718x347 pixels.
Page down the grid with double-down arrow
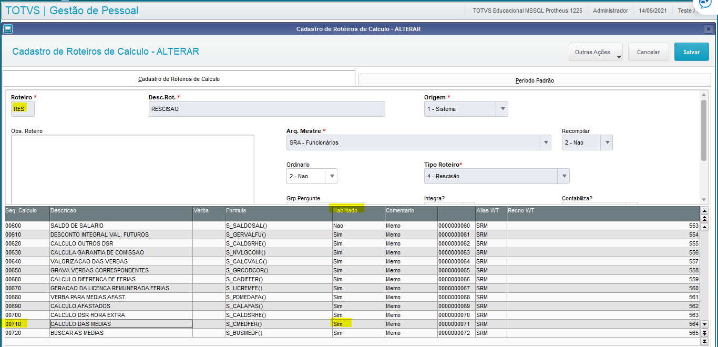[x=704, y=333]
